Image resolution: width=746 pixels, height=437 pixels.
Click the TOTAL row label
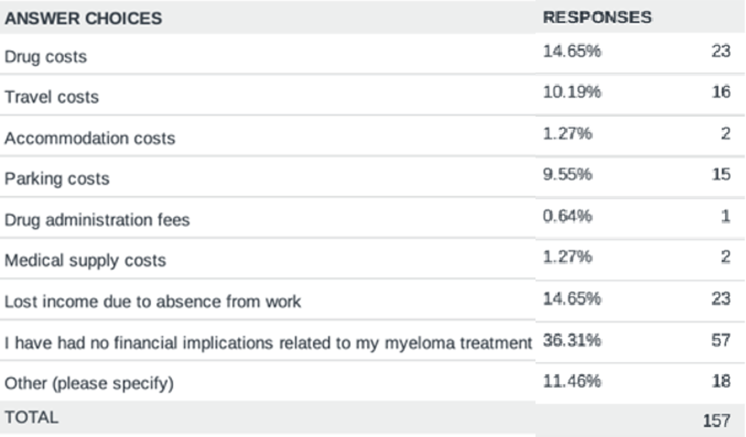coord(32,418)
